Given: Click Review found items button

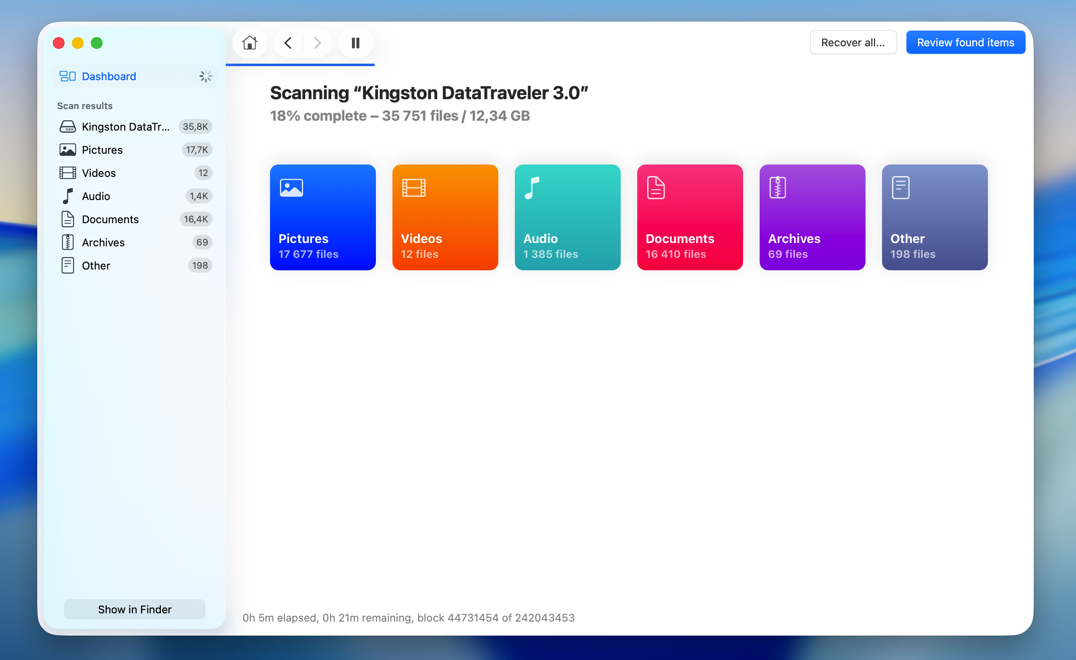Looking at the screenshot, I should [965, 42].
